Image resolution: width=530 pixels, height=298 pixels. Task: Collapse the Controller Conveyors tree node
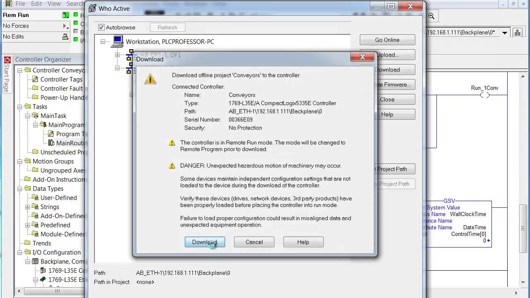click(x=19, y=70)
